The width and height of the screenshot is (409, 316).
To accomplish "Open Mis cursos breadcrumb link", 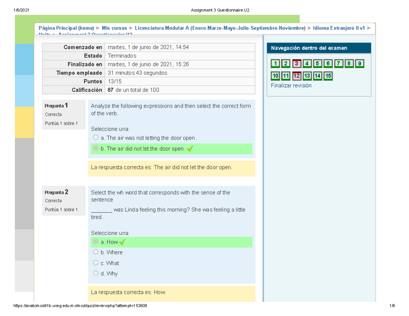I will click(114, 28).
